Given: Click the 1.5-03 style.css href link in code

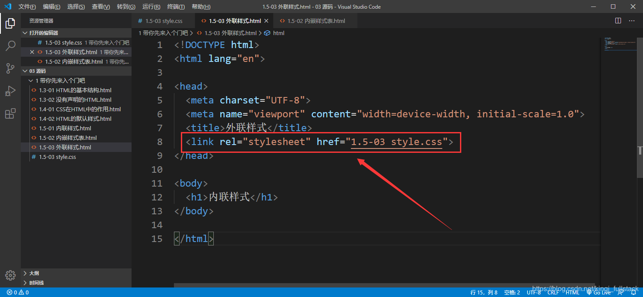Looking at the screenshot, I should (396, 142).
